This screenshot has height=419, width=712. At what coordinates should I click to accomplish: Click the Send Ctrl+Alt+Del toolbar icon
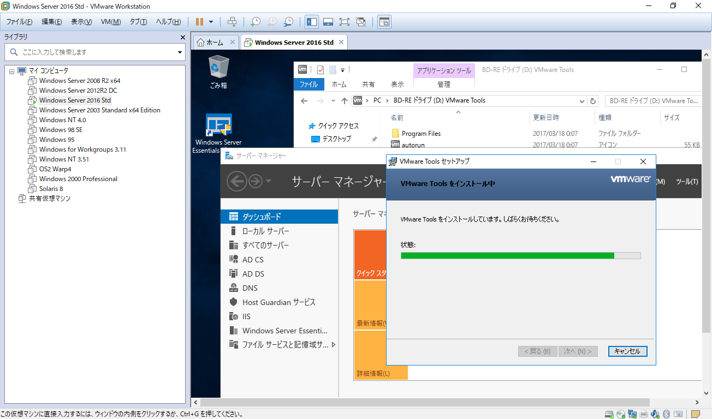(232, 22)
